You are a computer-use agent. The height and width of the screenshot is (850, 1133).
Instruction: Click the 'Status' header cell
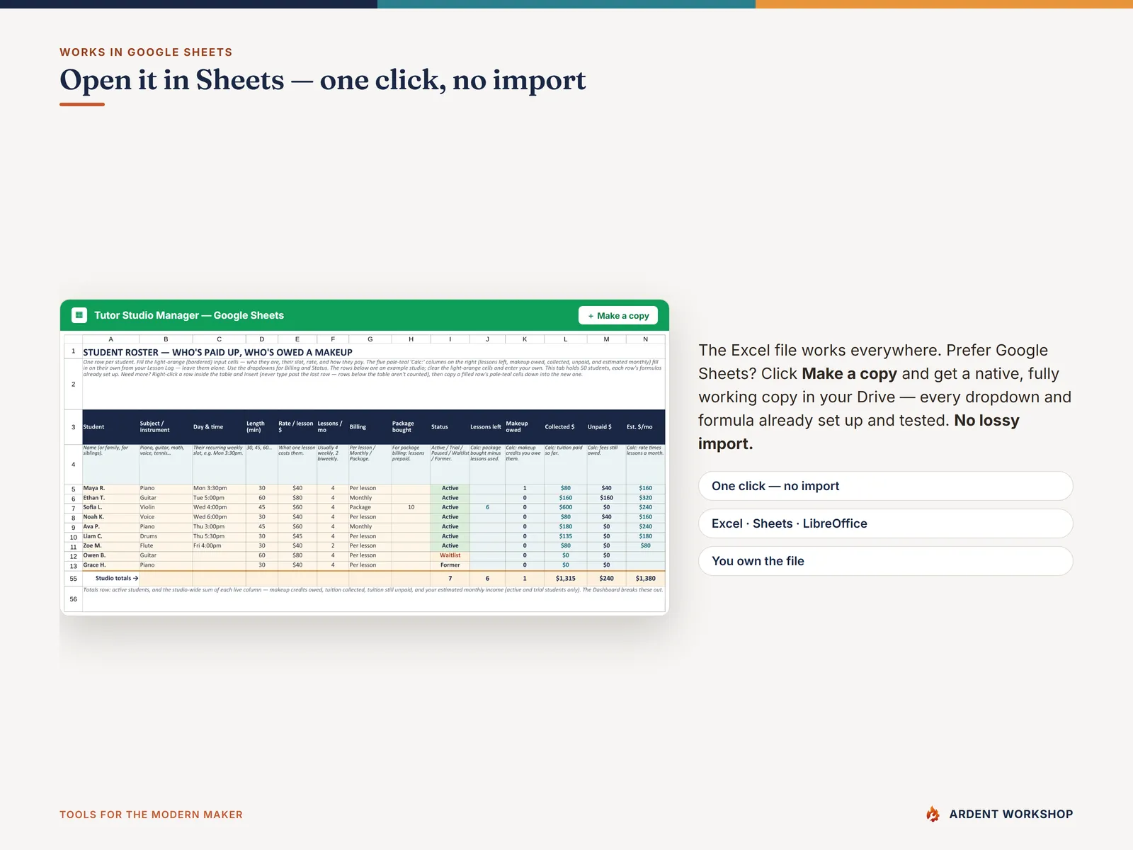pyautogui.click(x=450, y=427)
